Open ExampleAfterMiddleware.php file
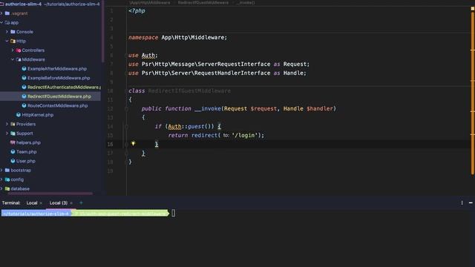475x267 pixels. (57, 69)
